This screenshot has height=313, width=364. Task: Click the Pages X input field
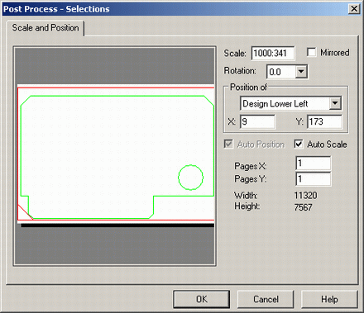point(314,164)
